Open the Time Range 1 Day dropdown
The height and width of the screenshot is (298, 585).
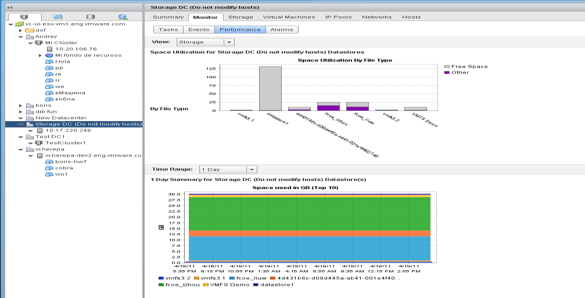(228, 169)
